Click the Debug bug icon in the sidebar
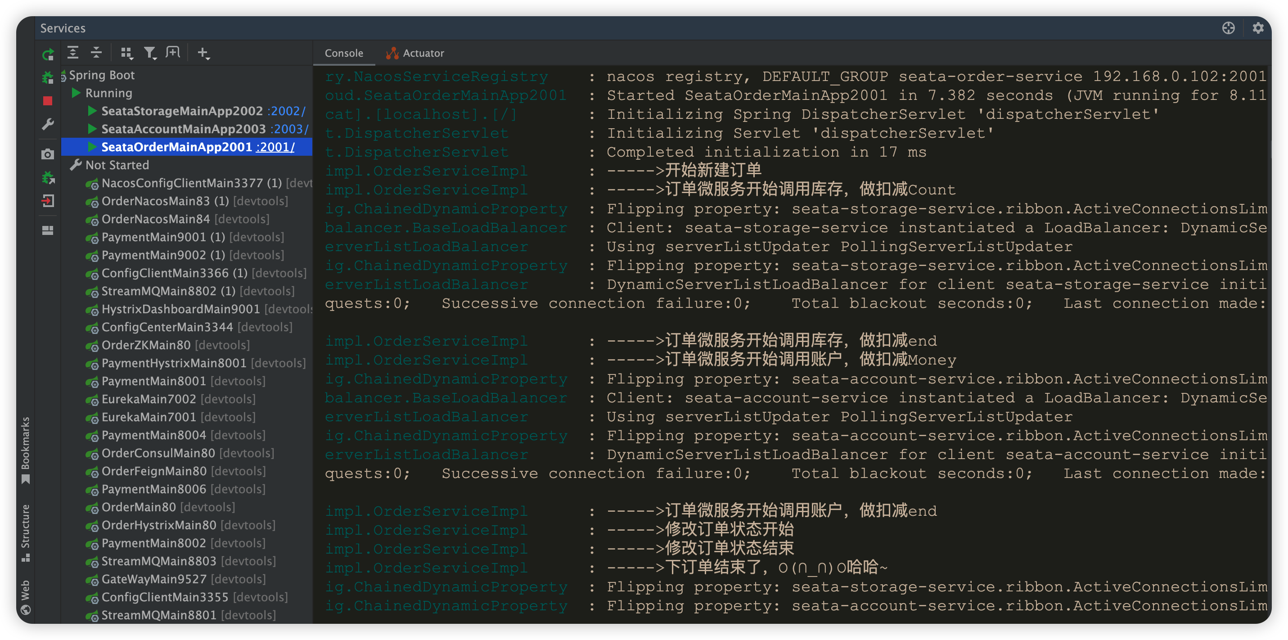Image resolution: width=1288 pixels, height=640 pixels. coord(48,77)
